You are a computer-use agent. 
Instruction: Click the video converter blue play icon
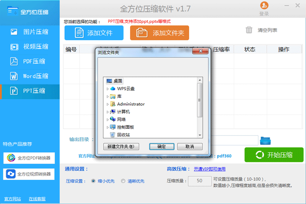[11, 174]
